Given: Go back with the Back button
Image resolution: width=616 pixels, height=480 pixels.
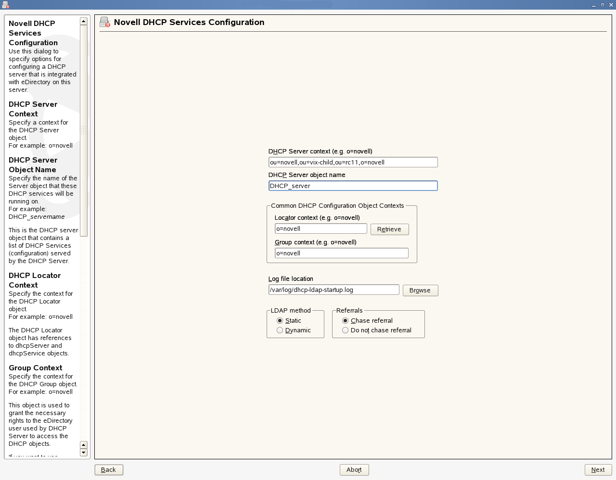Looking at the screenshot, I should point(109,470).
